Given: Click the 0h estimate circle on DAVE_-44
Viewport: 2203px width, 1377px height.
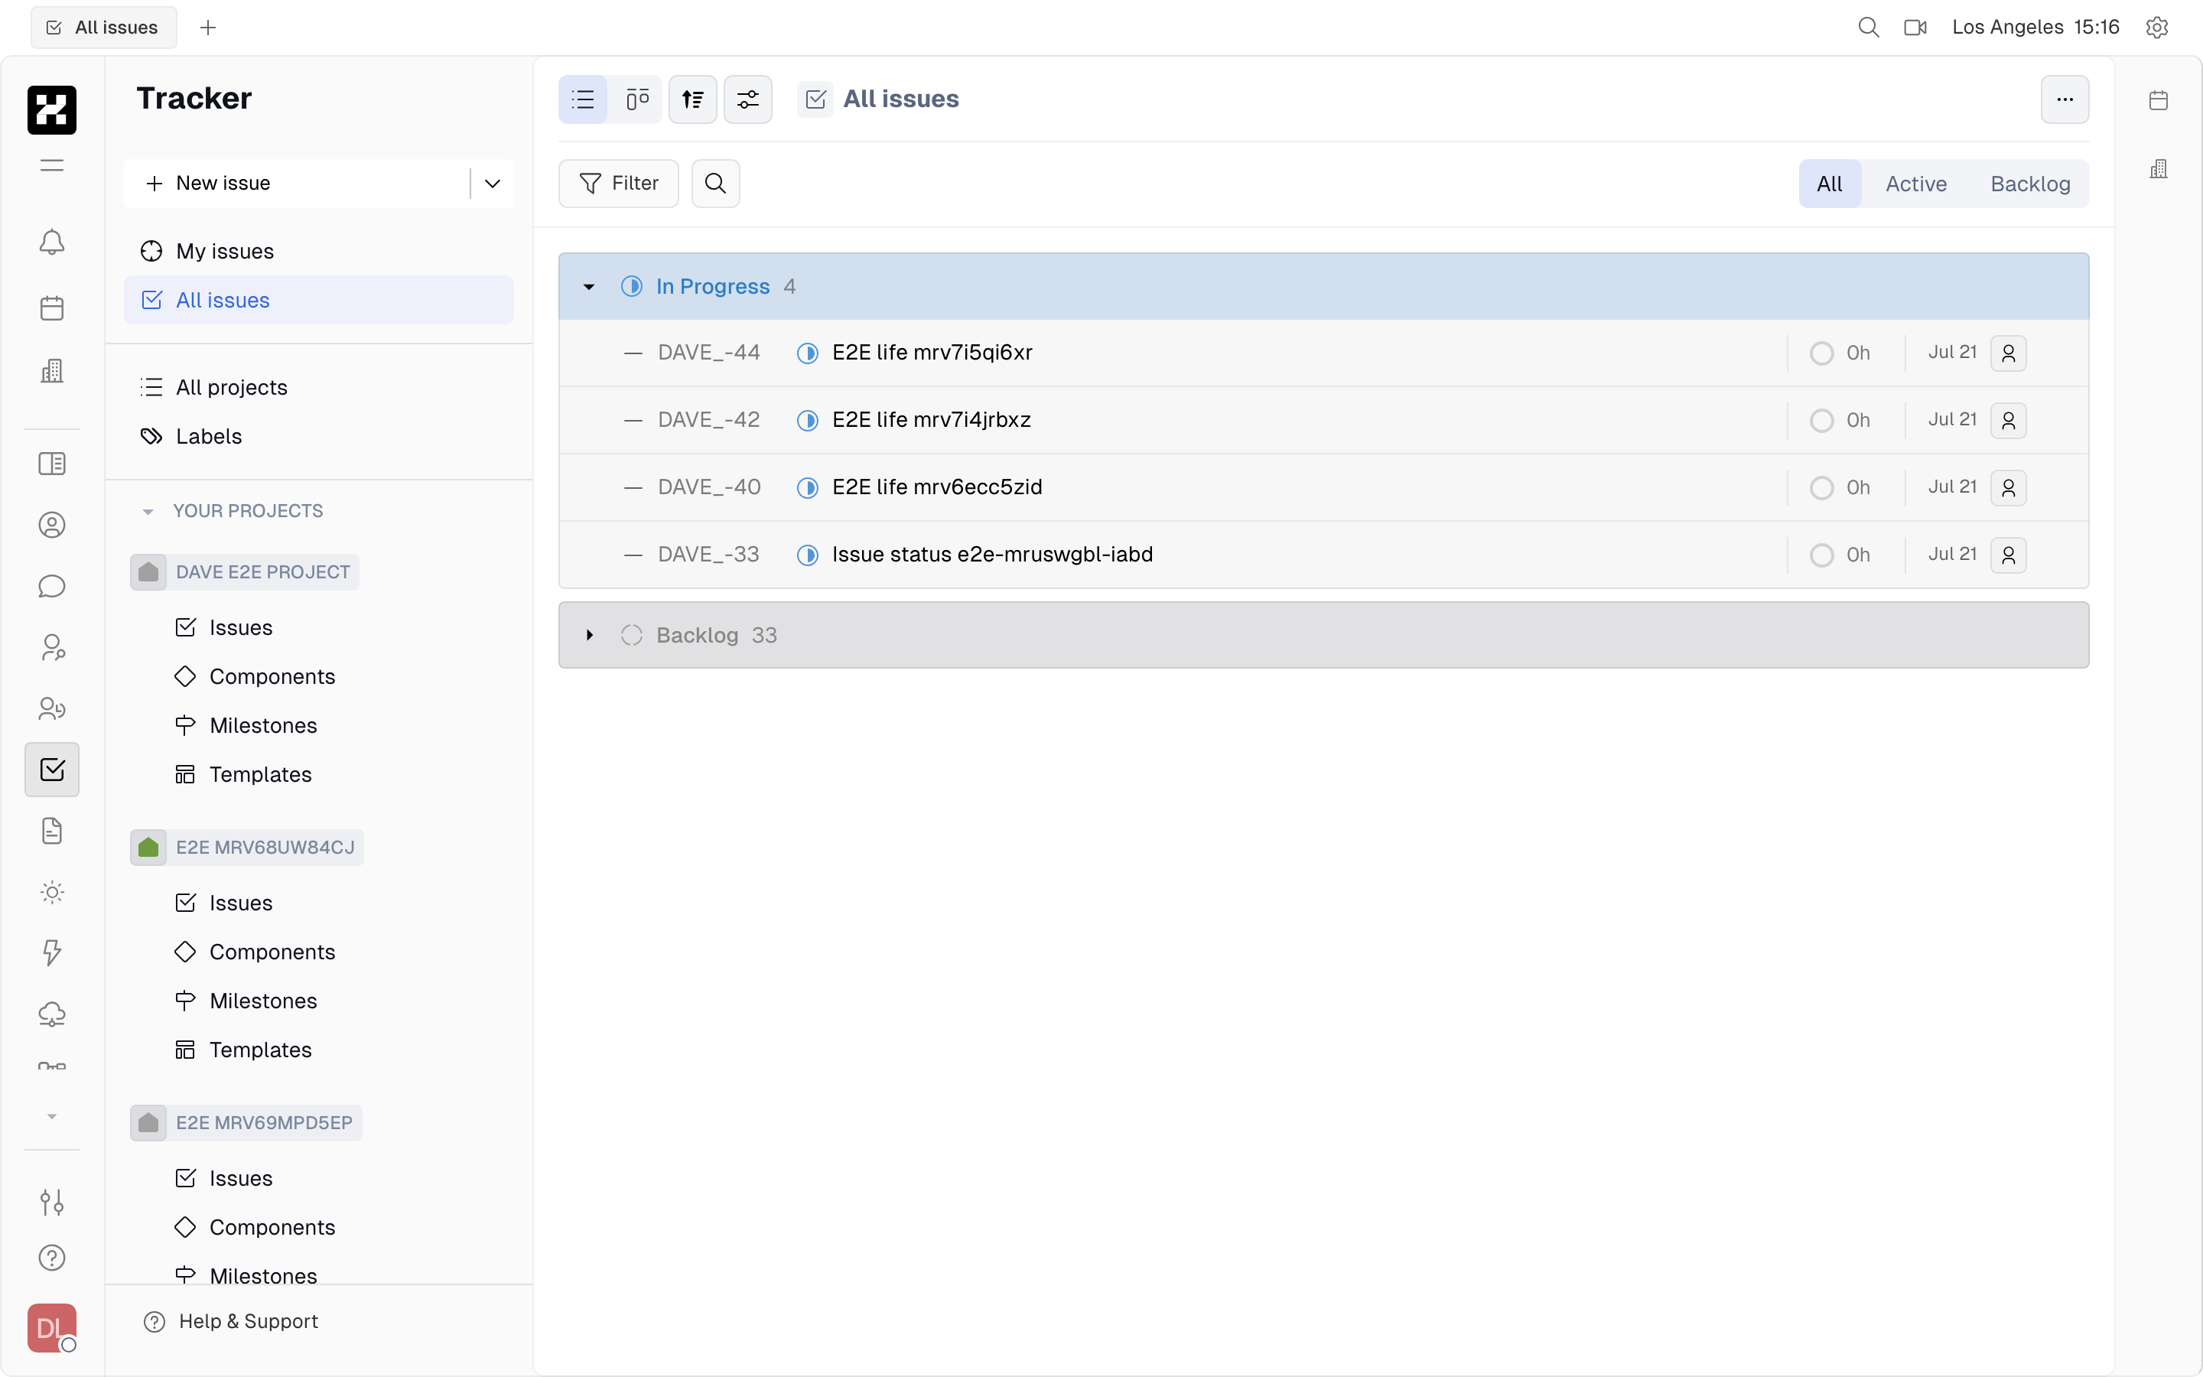Looking at the screenshot, I should tap(1821, 353).
